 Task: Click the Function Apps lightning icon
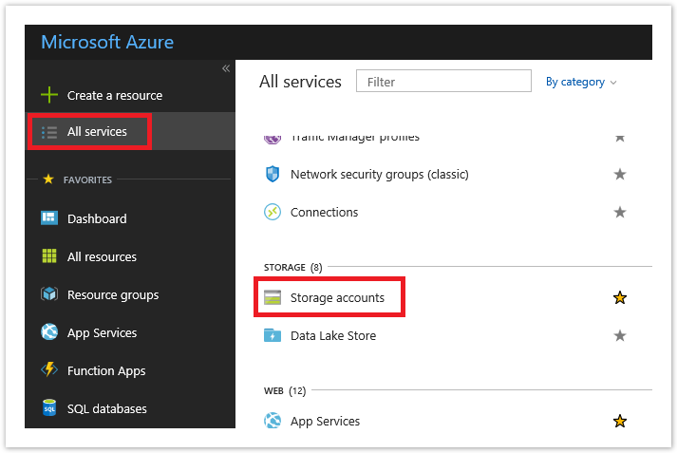click(49, 369)
